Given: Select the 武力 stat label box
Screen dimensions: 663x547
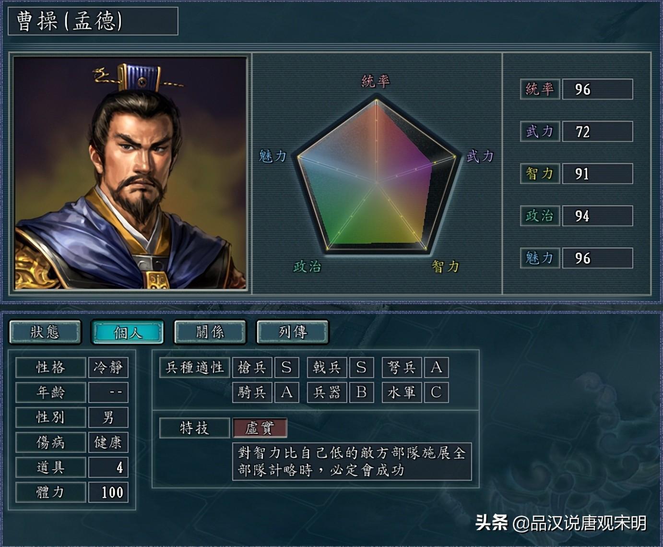Looking at the screenshot, I should (x=540, y=131).
